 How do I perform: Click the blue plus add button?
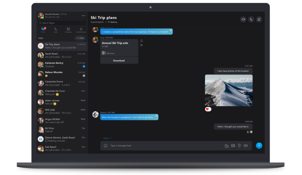(x=259, y=146)
